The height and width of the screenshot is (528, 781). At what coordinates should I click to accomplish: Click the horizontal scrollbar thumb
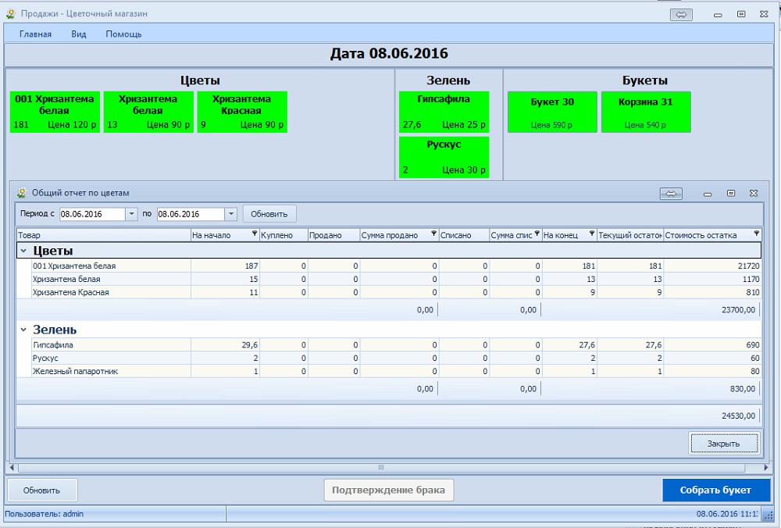(381, 467)
